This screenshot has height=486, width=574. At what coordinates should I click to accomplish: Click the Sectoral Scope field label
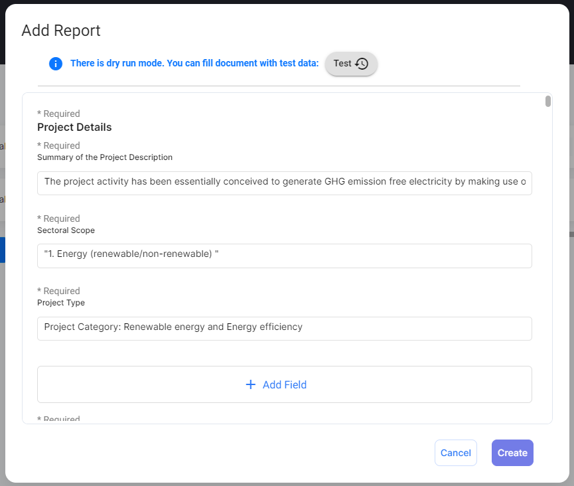[66, 230]
